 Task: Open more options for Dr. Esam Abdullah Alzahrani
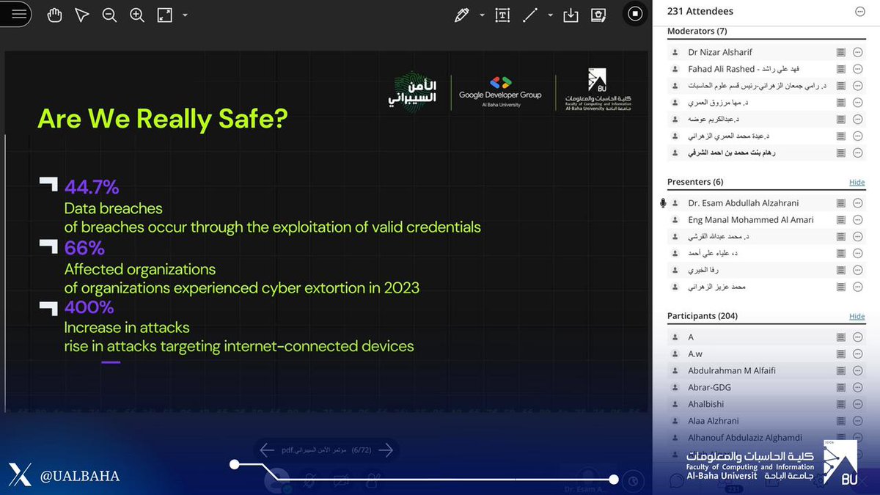[x=858, y=203]
